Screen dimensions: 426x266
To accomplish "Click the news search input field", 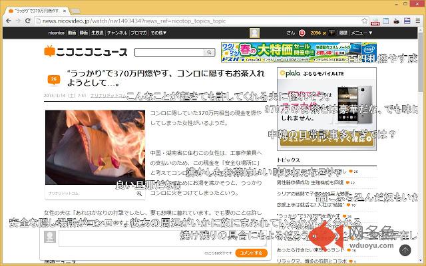I will (x=169, y=52).
